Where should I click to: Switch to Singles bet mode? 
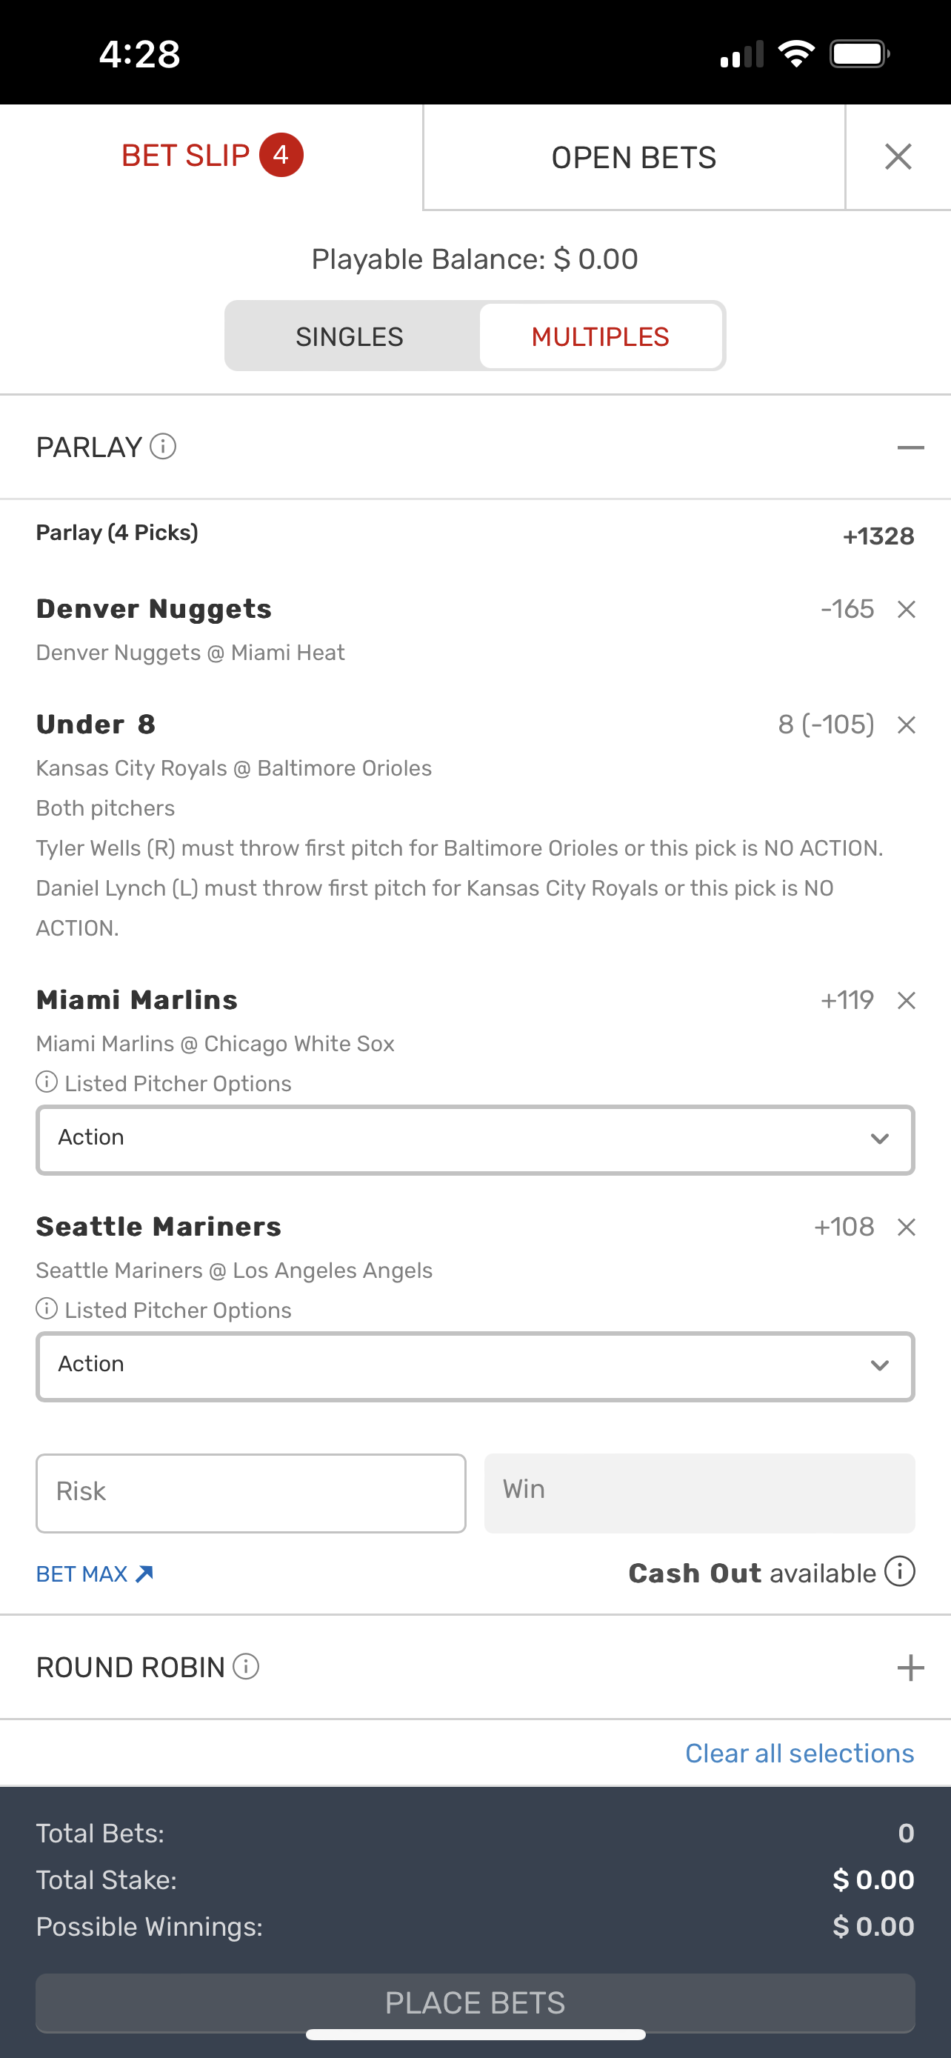(350, 336)
